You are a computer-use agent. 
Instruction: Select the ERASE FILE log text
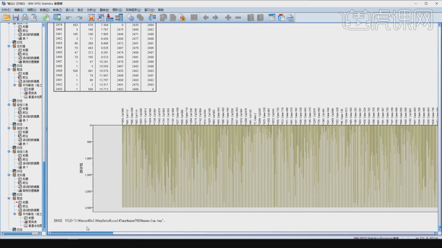pos(109,220)
